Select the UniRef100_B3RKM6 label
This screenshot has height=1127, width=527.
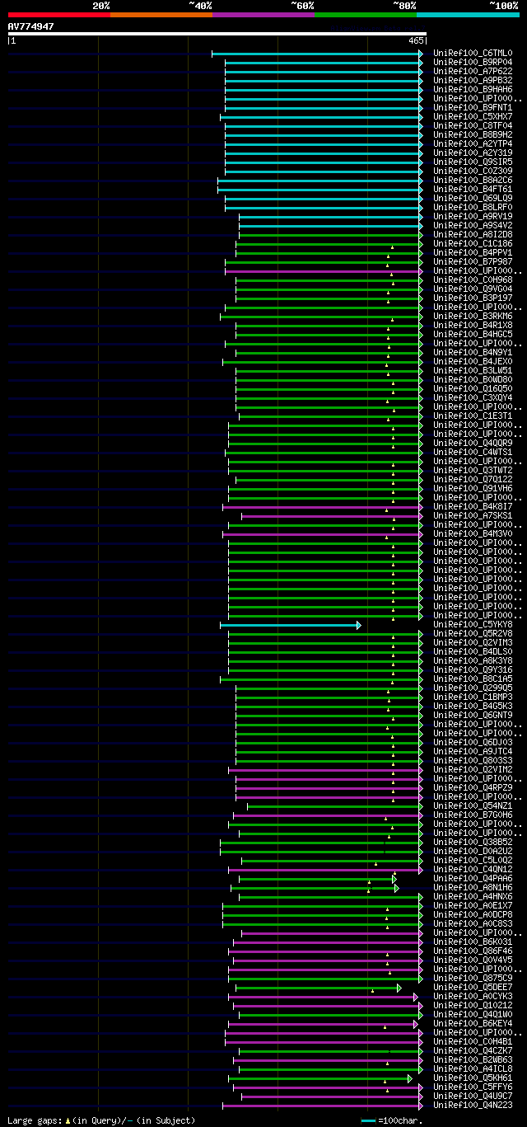click(473, 317)
